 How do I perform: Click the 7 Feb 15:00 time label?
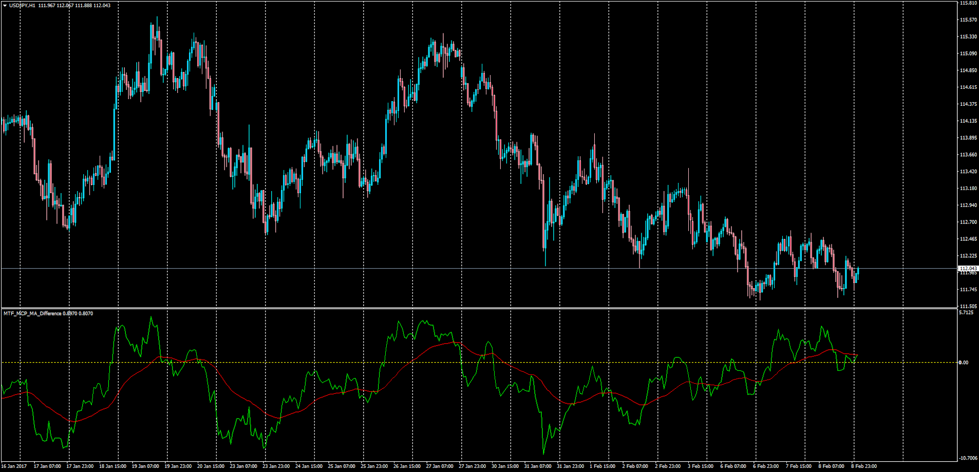799,466
